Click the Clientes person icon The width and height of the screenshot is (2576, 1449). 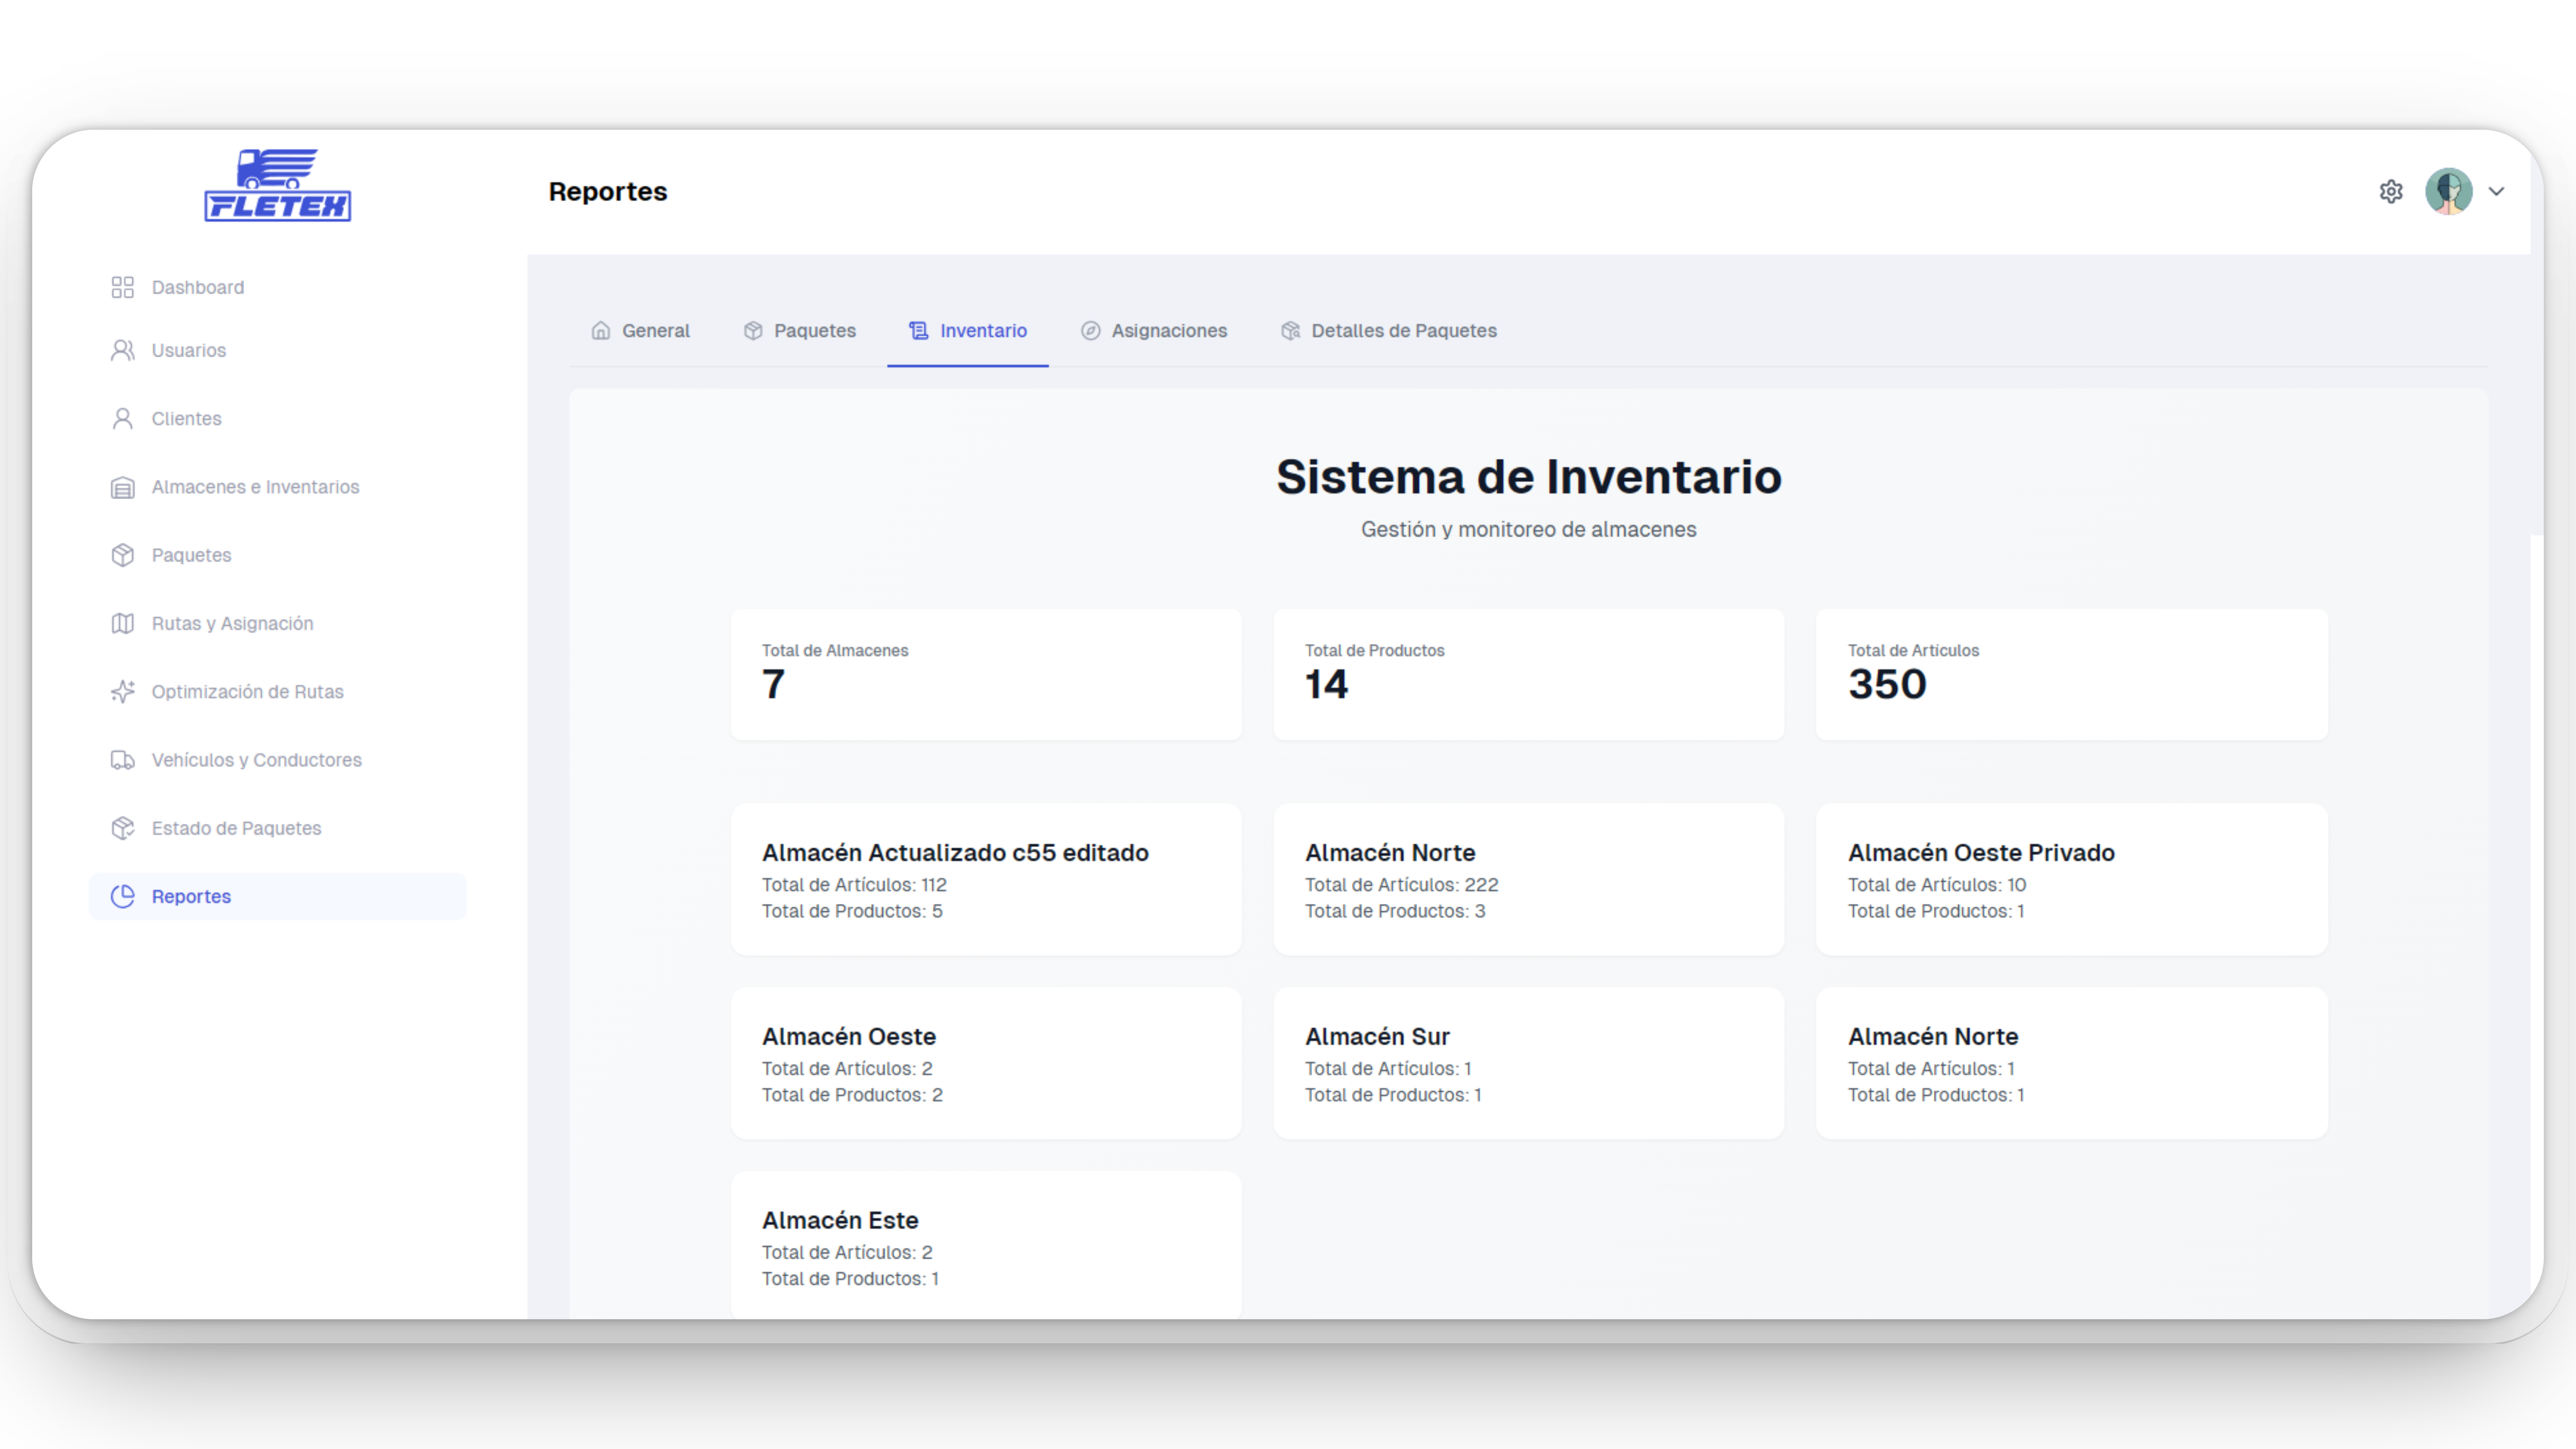click(122, 418)
